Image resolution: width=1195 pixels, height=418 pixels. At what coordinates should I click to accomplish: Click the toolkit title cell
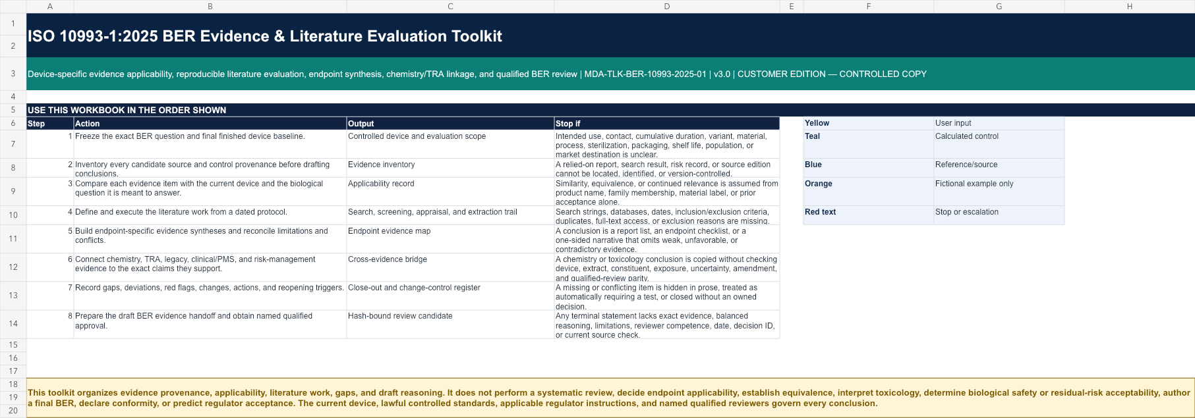point(610,36)
